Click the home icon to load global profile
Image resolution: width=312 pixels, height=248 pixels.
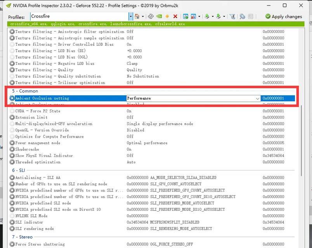(137, 16)
